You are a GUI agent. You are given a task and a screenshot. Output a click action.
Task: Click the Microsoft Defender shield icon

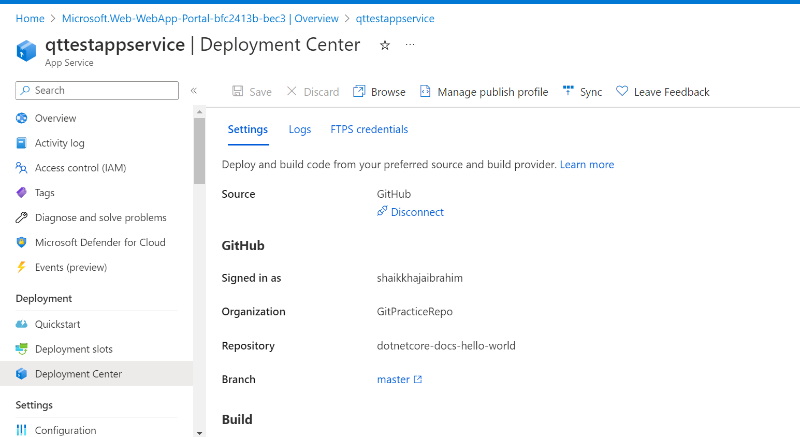pos(21,242)
